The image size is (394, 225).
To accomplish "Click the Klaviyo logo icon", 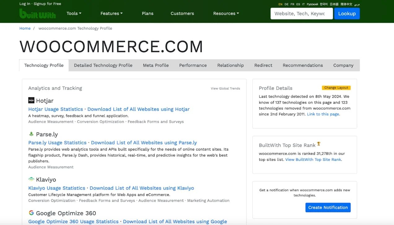I will (31, 179).
